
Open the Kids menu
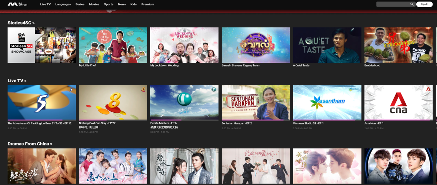click(x=133, y=4)
